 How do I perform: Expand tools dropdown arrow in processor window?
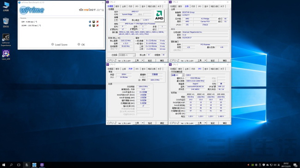(x=143, y=60)
